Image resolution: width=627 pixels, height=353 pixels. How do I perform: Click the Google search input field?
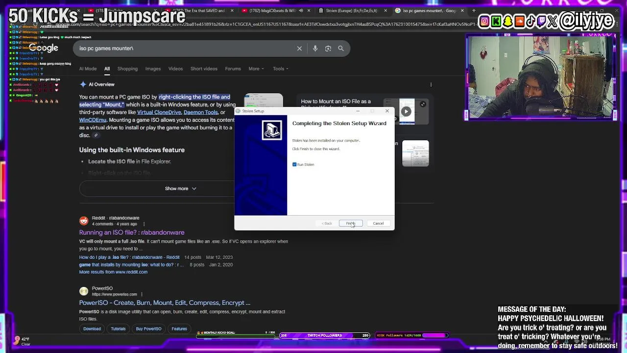click(186, 49)
